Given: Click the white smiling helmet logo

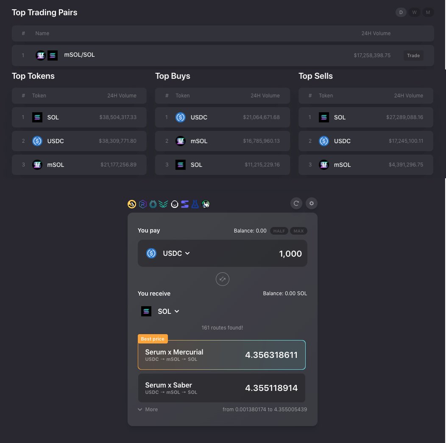Looking at the screenshot, I should pyautogui.click(x=175, y=204).
